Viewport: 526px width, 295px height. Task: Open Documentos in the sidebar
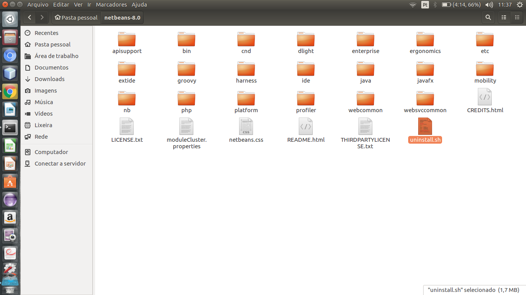point(57,68)
